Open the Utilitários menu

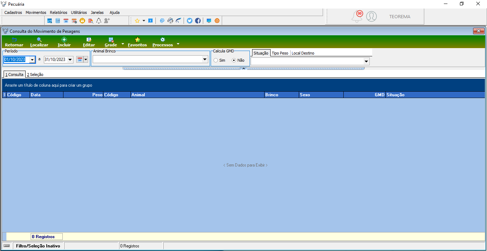pos(79,12)
